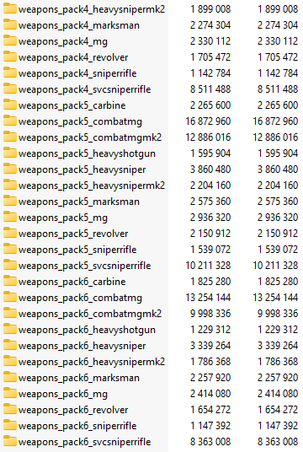The width and height of the screenshot is (303, 452).
Task: Select the weapons_pack6_combatmg file name
Action: [80, 298]
